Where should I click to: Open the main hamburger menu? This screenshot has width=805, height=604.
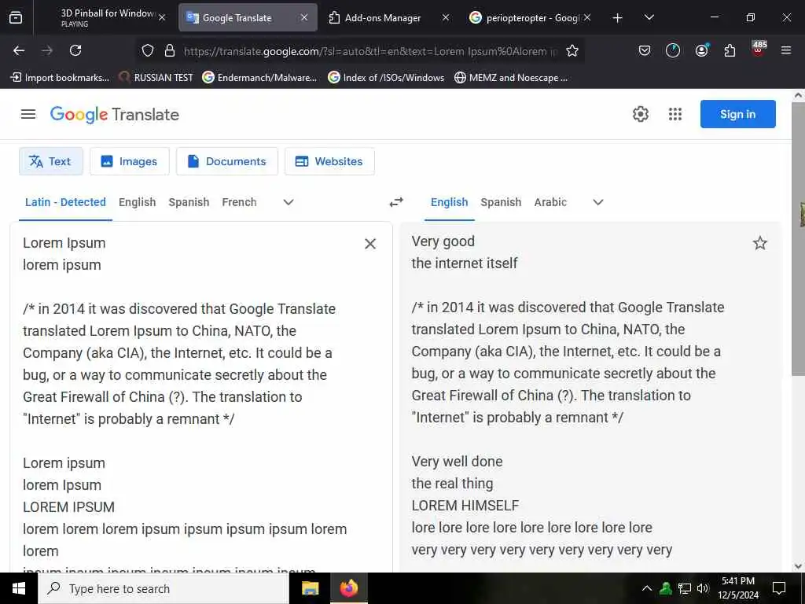(x=28, y=114)
